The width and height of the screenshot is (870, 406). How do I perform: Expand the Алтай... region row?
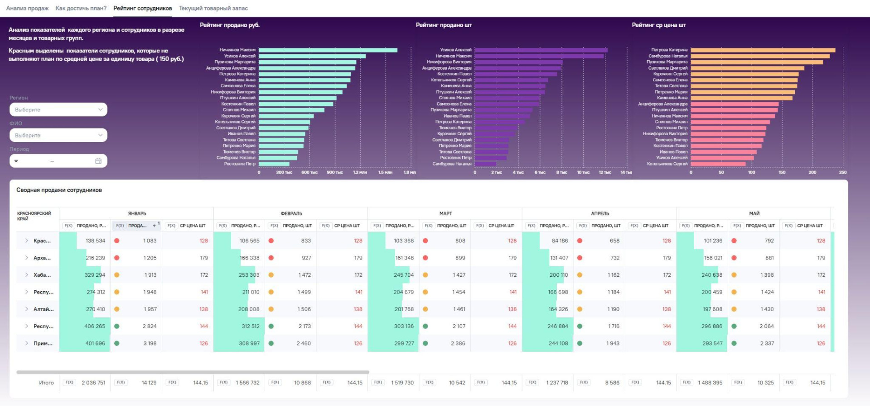coord(27,309)
